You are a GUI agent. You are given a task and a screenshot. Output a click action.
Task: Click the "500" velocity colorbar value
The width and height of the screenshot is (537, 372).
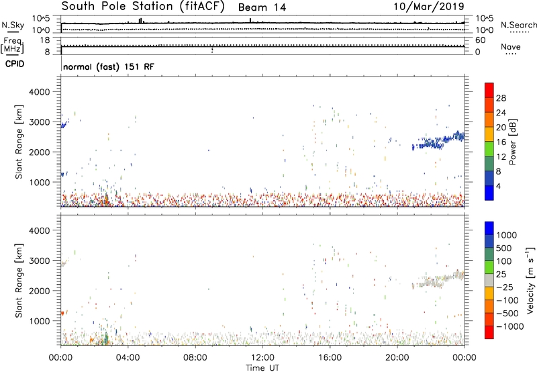pyautogui.click(x=503, y=248)
